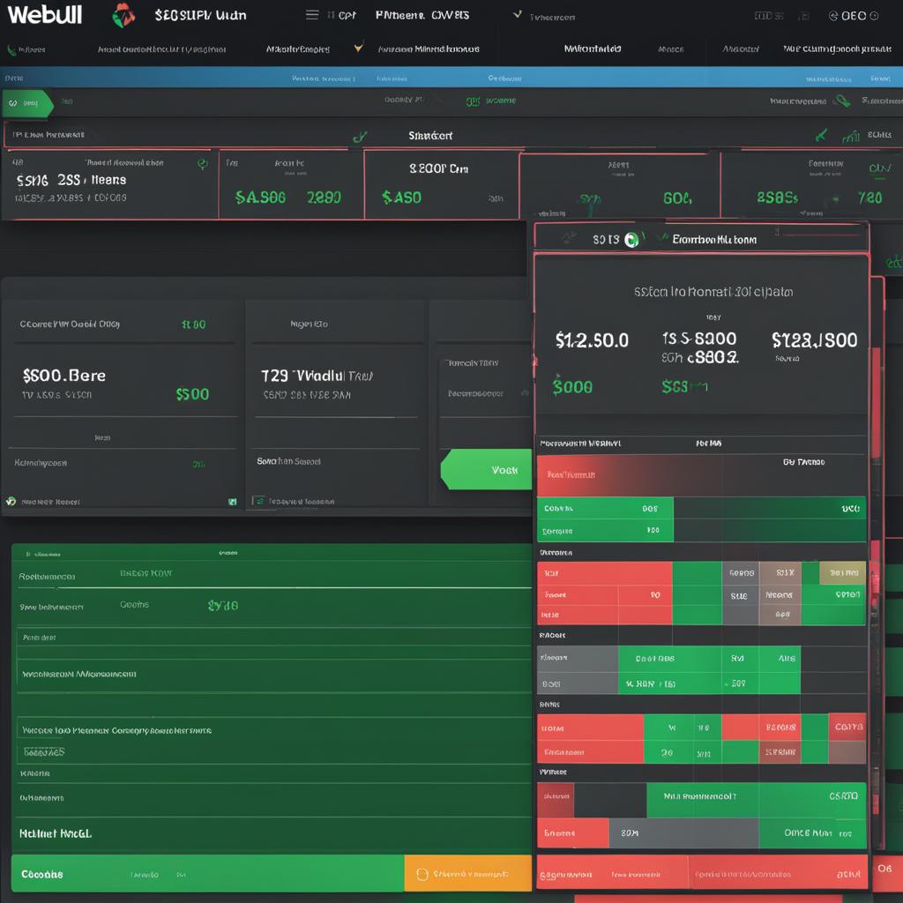The height and width of the screenshot is (903, 903).
Task: Click the green refresh icon in first summary card
Action: [203, 163]
